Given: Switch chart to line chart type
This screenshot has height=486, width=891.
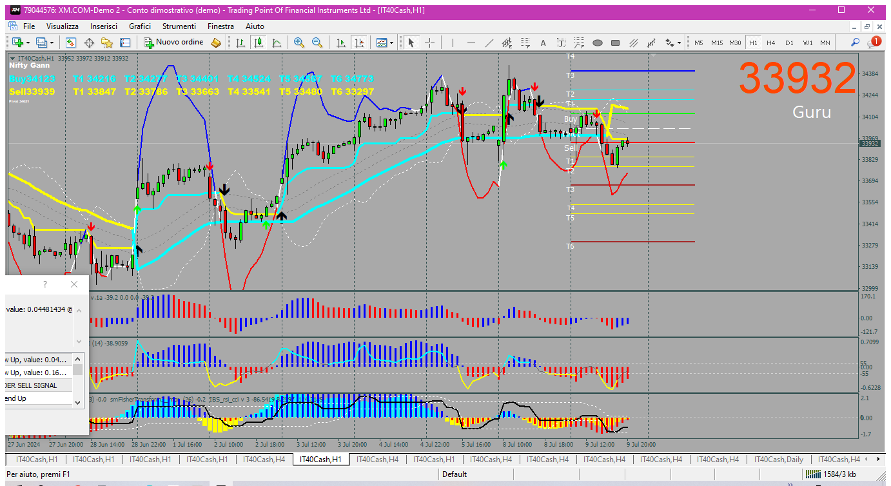Looking at the screenshot, I should (x=277, y=43).
